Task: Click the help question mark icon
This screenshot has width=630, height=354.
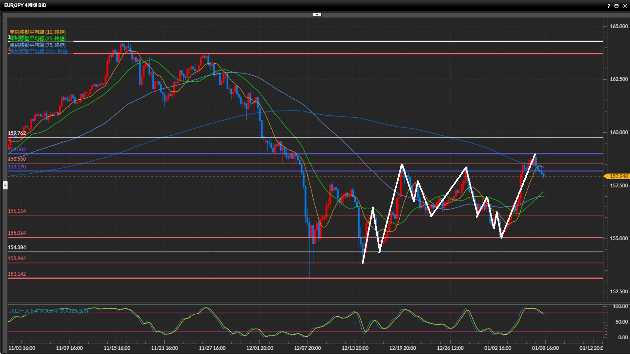Action: 609,6
